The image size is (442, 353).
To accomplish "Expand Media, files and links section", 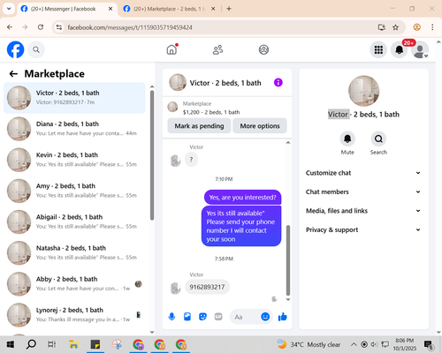I will [363, 211].
